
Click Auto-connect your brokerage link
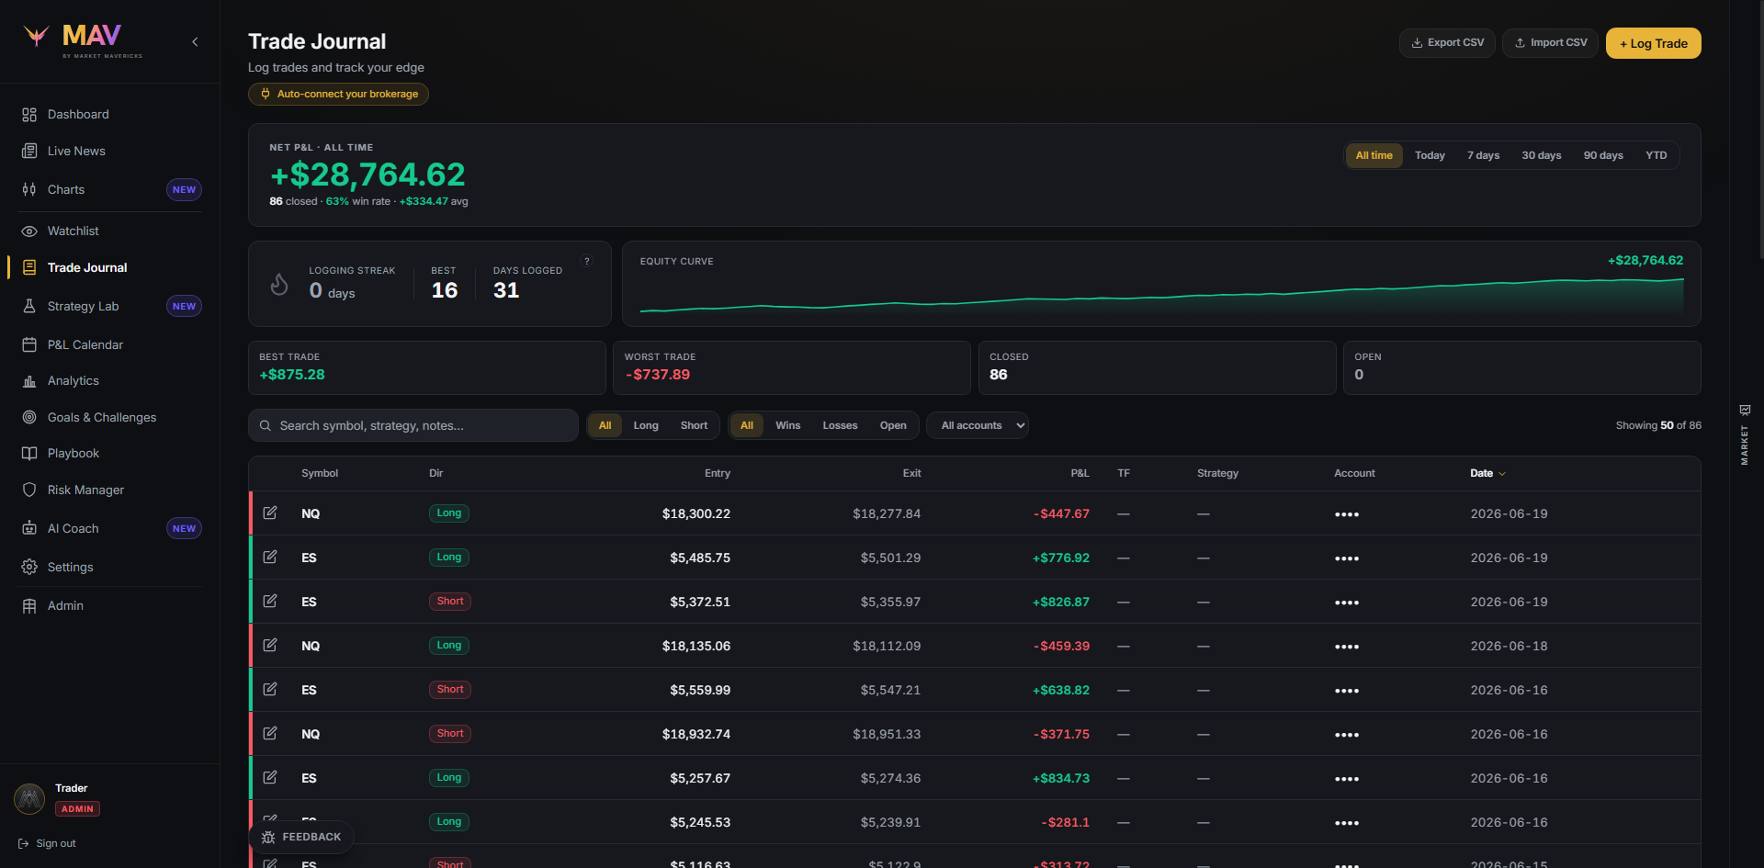(x=338, y=94)
